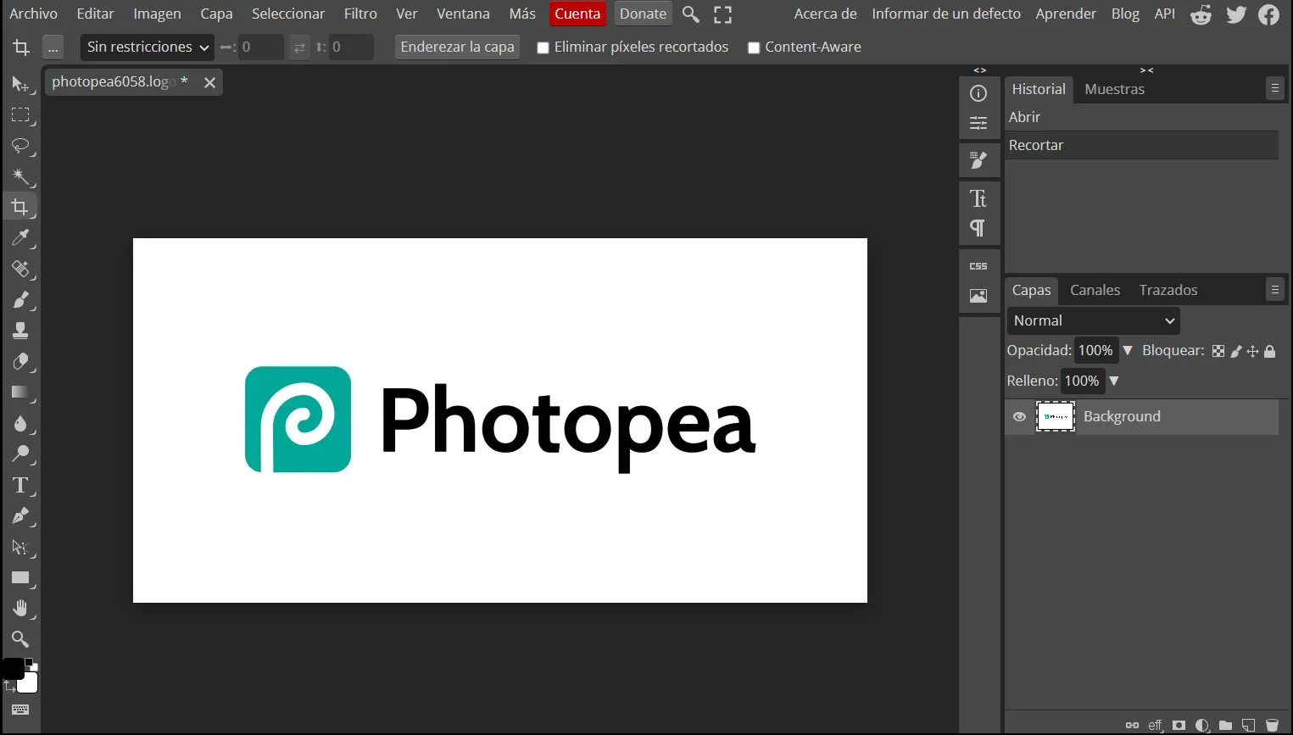Activate the Lasso tool
The height and width of the screenshot is (735, 1293).
coord(21,146)
